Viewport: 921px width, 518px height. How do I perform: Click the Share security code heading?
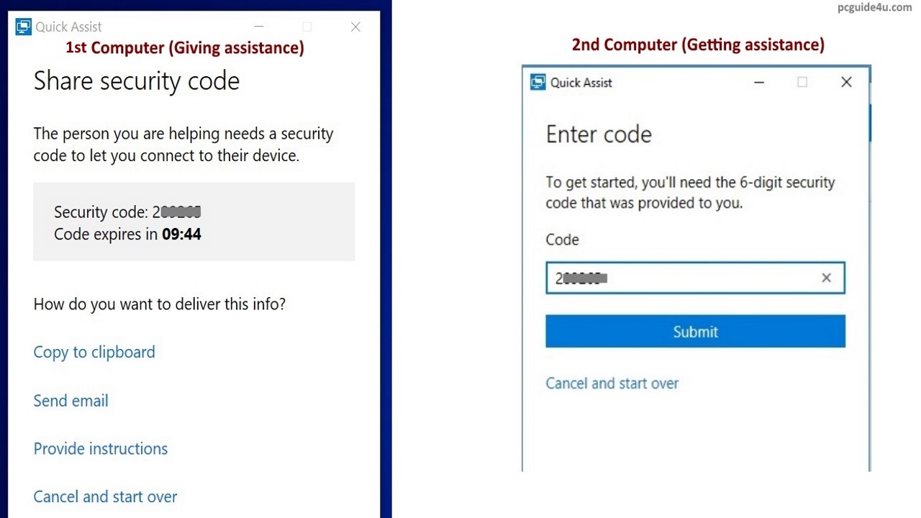(137, 81)
